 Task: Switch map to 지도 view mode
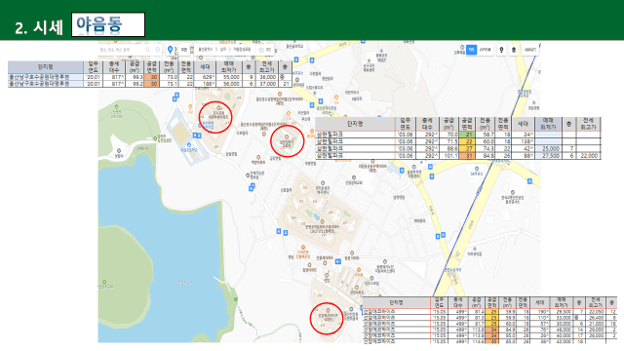click(x=472, y=50)
